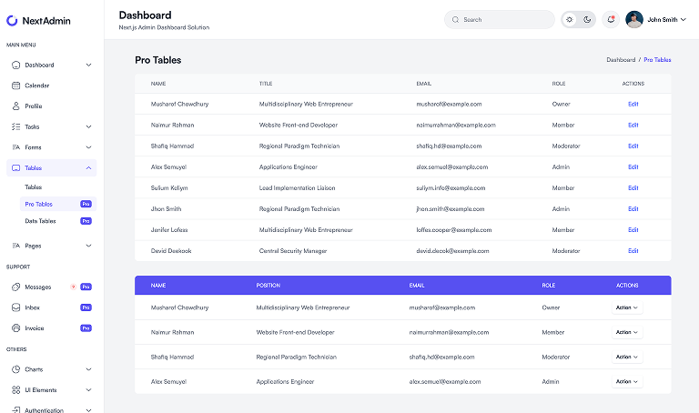
Task: Click the NextAdmin logo icon
Action: pyautogui.click(x=13, y=20)
